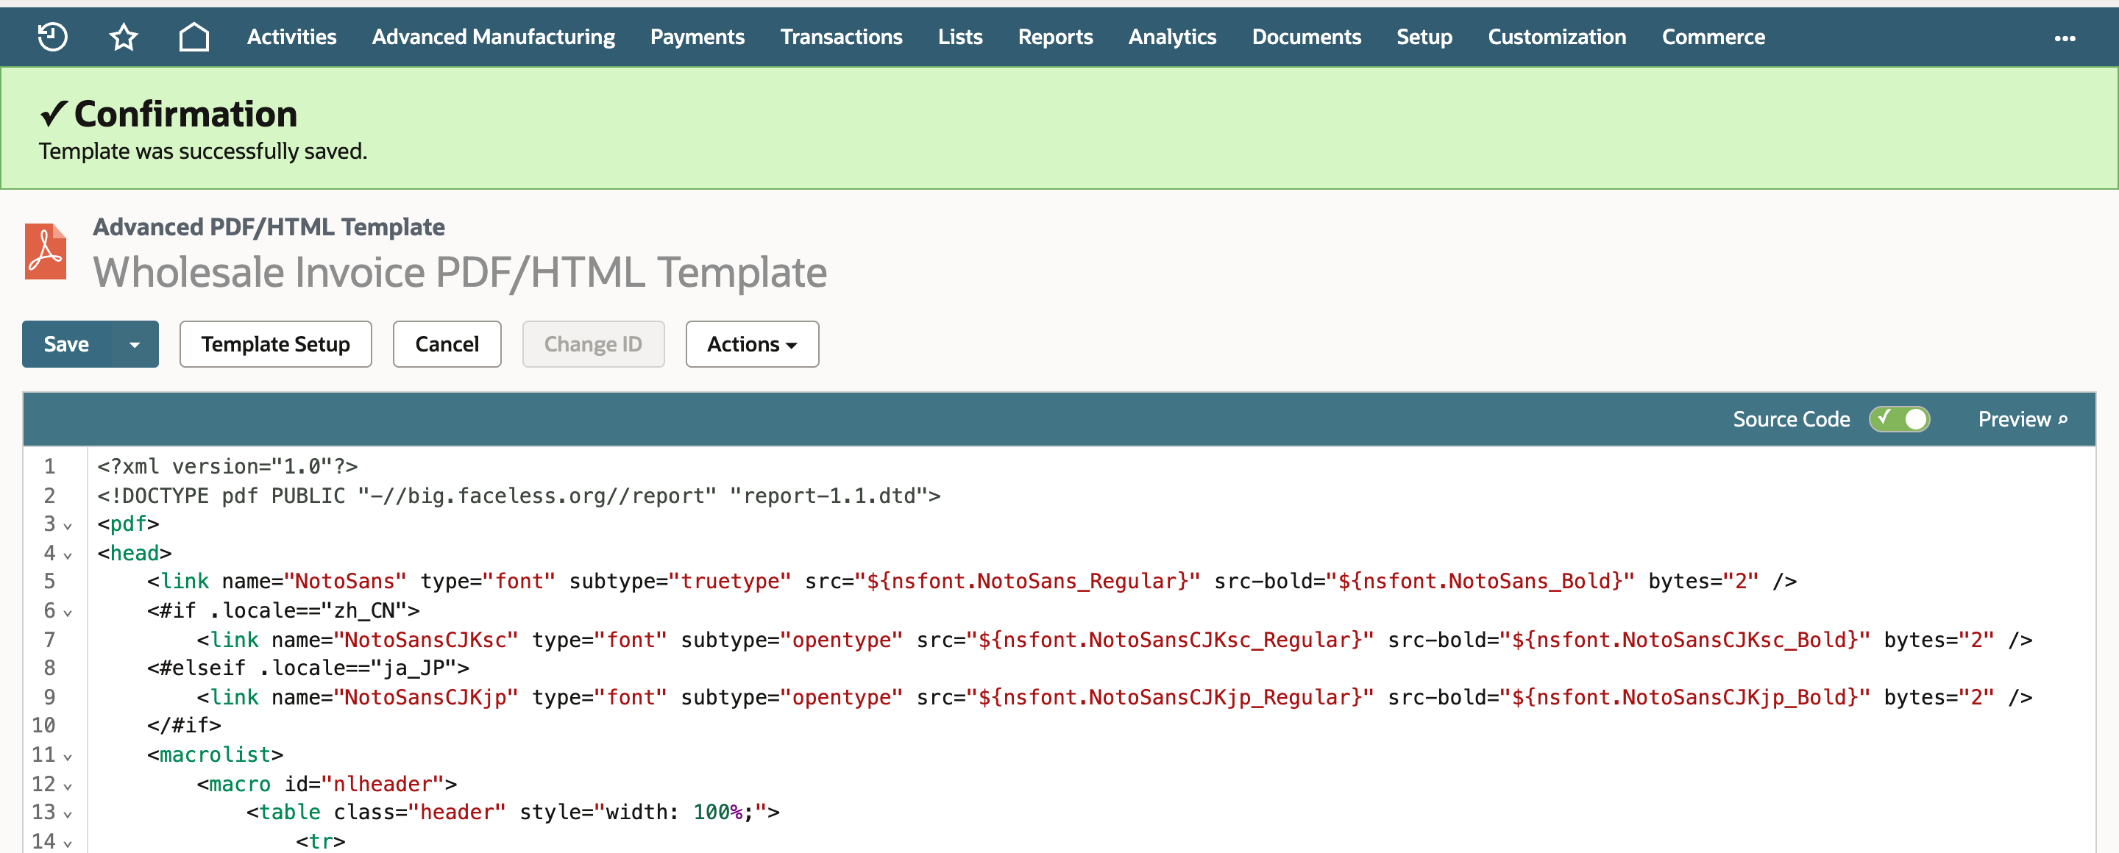Collapse the pdf tag at line 3
Screen dimensions: 2119x853
(x=68, y=525)
